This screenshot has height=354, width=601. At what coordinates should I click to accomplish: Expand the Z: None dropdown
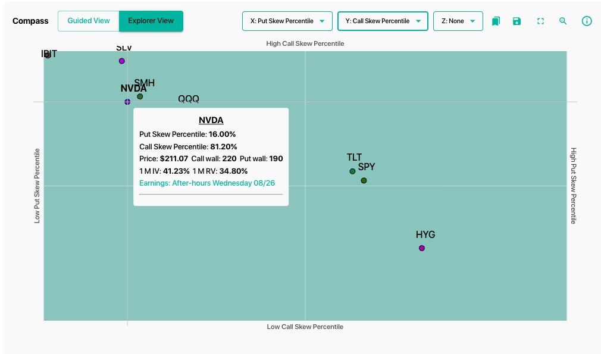point(458,21)
